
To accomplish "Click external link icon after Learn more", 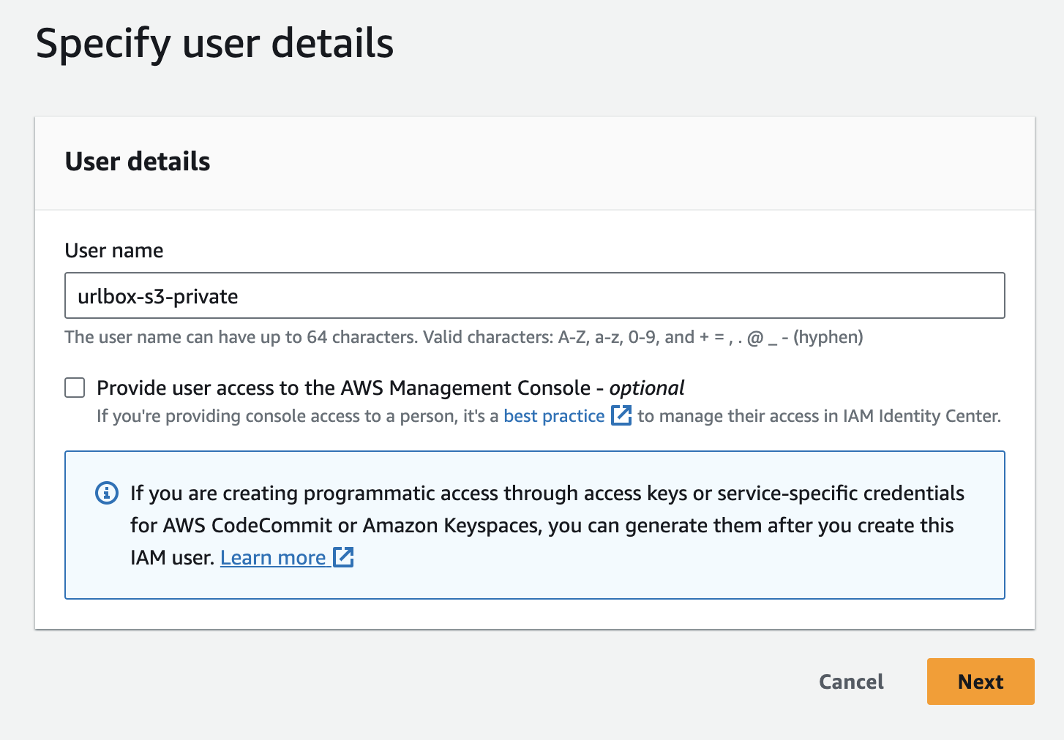I will coord(343,557).
